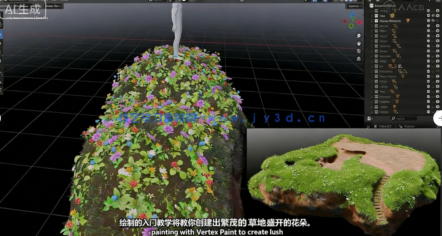Image resolution: width=442 pixels, height=236 pixels.
Task: Switch to camera view via camera icon
Action: pos(359,50)
